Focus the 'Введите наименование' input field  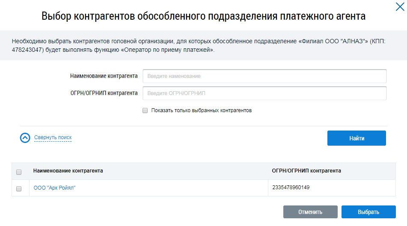pyautogui.click(x=264, y=76)
